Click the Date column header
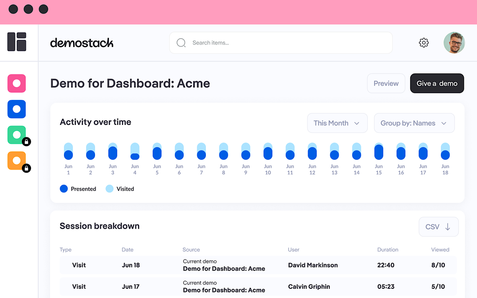The width and height of the screenshot is (477, 298). point(128,250)
